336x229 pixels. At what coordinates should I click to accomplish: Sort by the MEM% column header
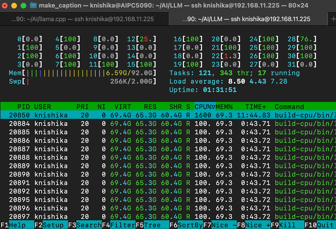coord(224,107)
